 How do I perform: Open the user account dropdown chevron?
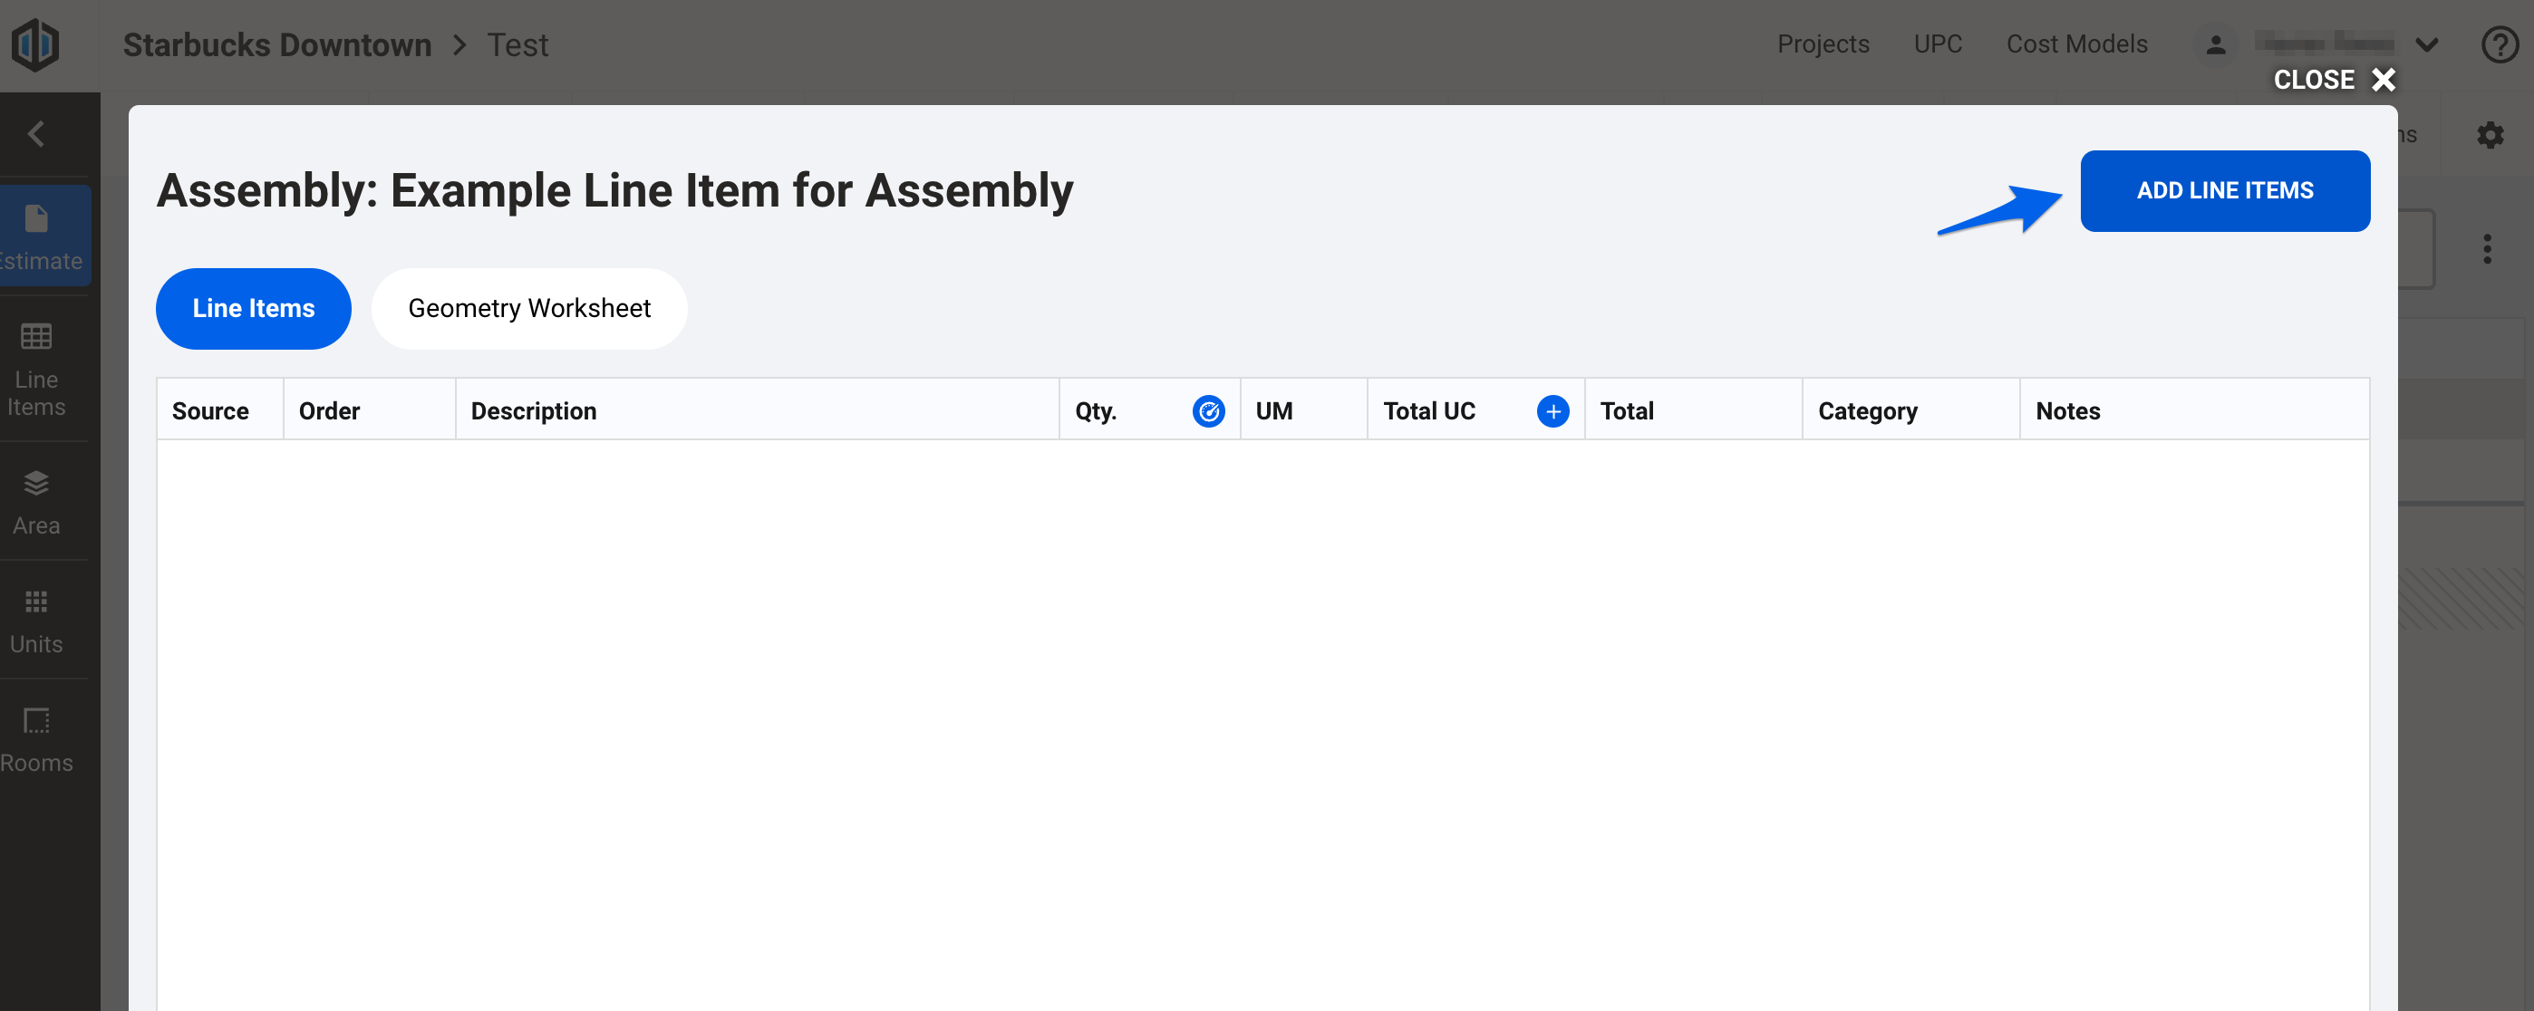click(x=2427, y=44)
